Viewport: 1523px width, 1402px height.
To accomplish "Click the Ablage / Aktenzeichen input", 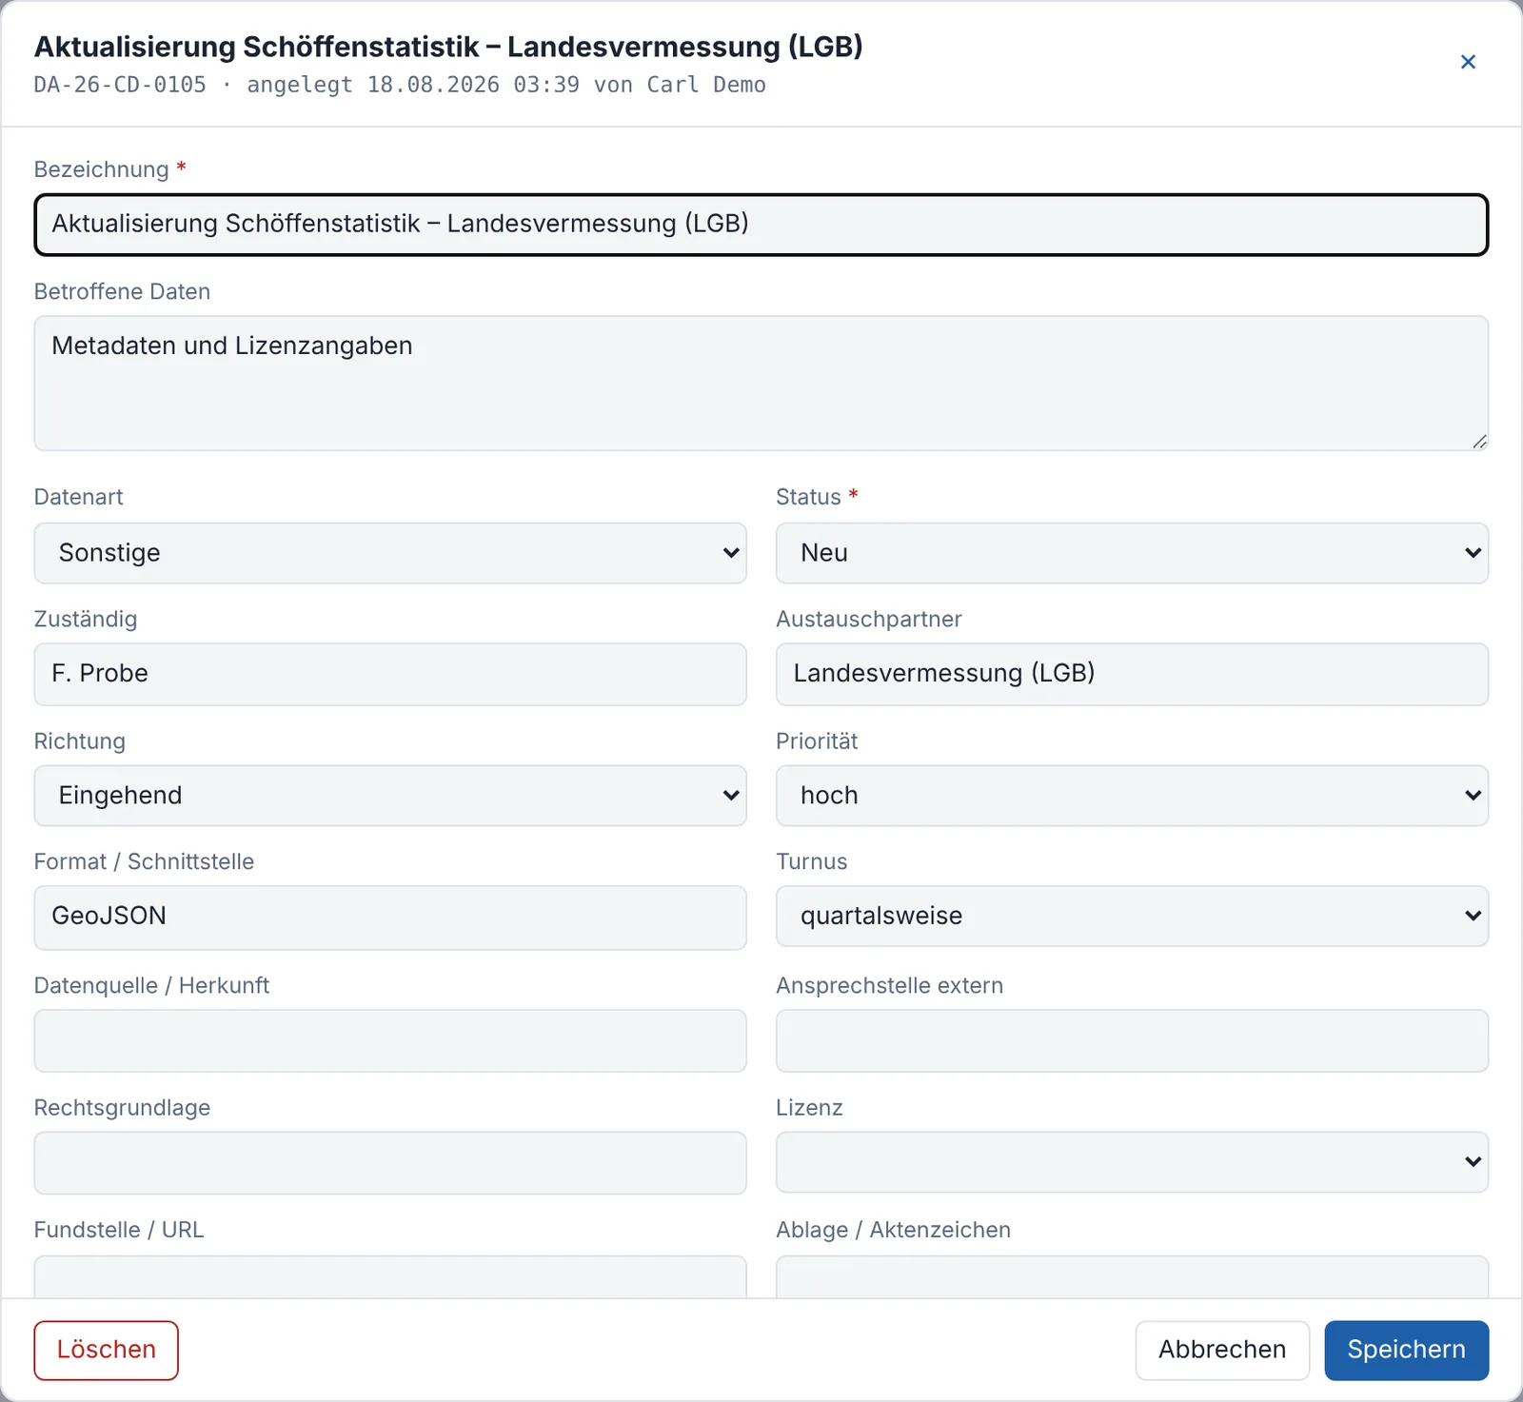I will tap(1132, 1276).
